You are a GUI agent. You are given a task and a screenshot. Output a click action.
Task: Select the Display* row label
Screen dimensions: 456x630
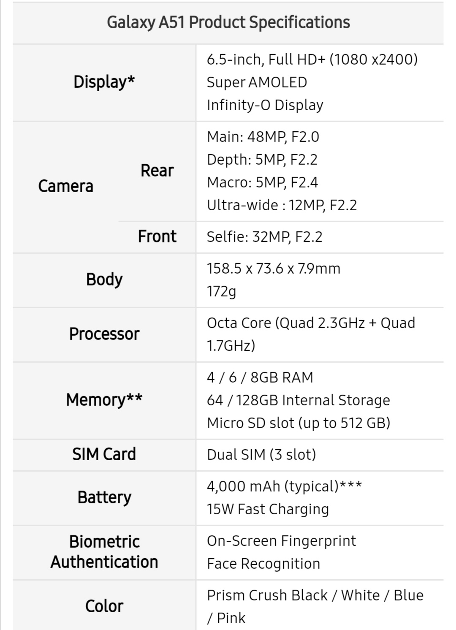pos(104,82)
